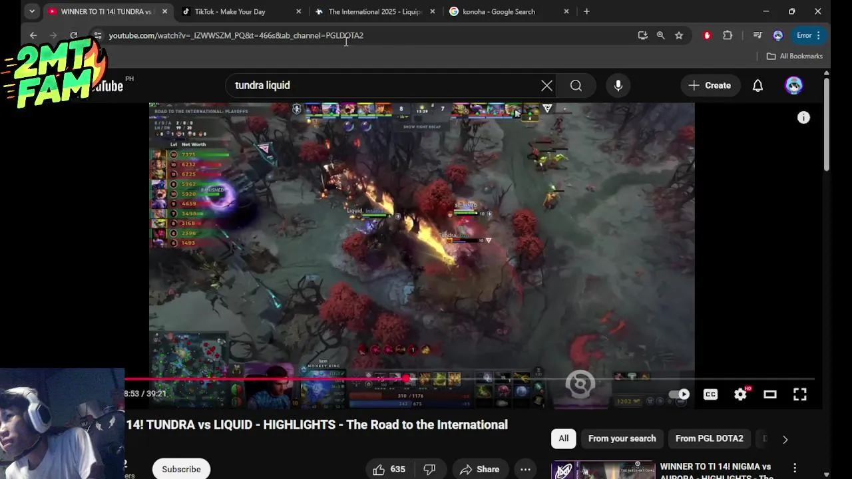852x479 pixels.
Task: Click the video frame to pause playback
Action: point(421,239)
